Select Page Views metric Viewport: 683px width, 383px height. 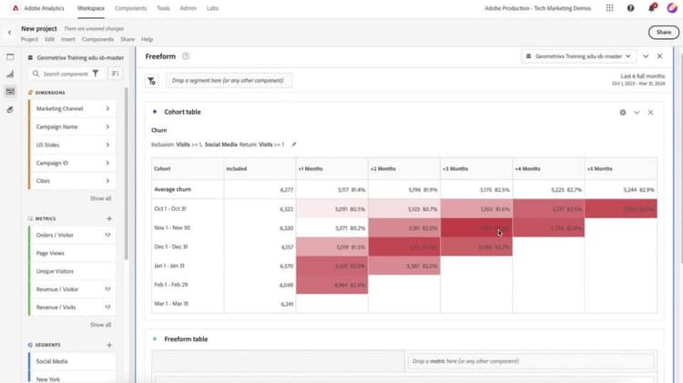(x=72, y=253)
